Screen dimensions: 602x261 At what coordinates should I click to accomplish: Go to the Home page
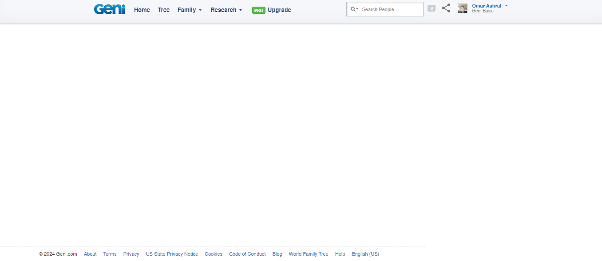pos(142,10)
